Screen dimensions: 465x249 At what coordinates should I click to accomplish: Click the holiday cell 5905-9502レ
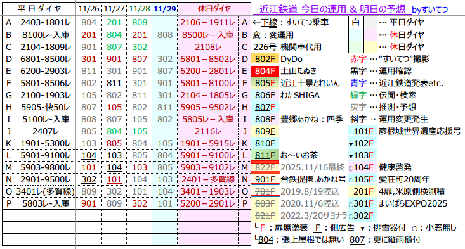tap(208, 107)
